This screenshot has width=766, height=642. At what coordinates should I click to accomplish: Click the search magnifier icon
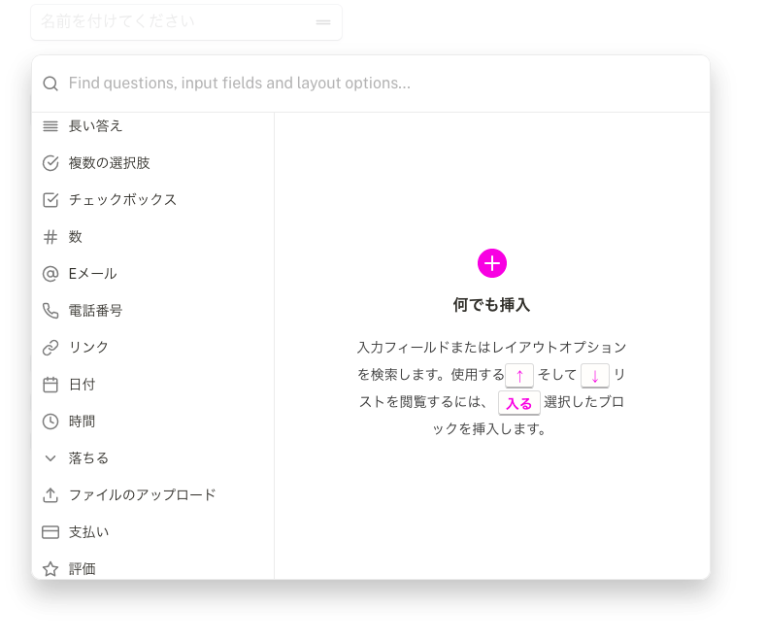(x=50, y=84)
